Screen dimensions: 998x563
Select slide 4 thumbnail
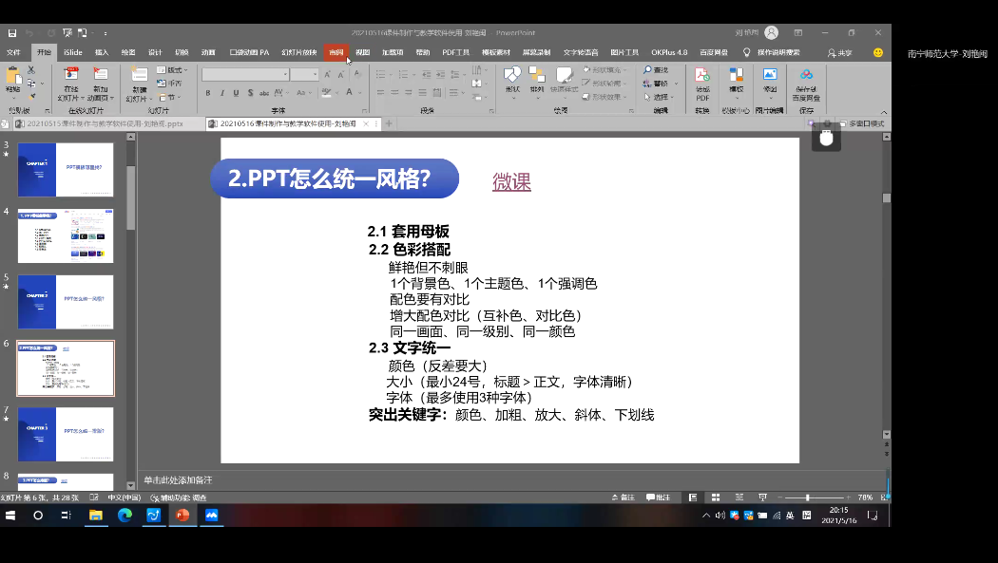[x=66, y=235]
